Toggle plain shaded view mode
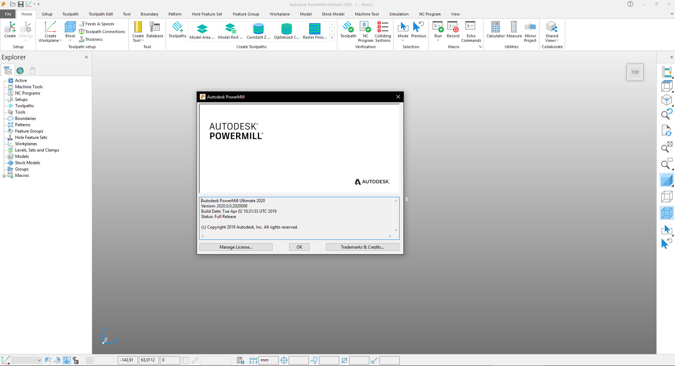The height and width of the screenshot is (366, 675). point(667,180)
